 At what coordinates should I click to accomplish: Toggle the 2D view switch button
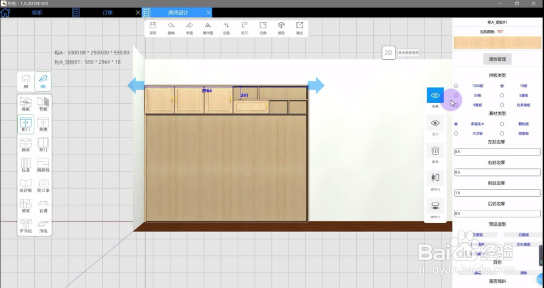click(x=388, y=53)
